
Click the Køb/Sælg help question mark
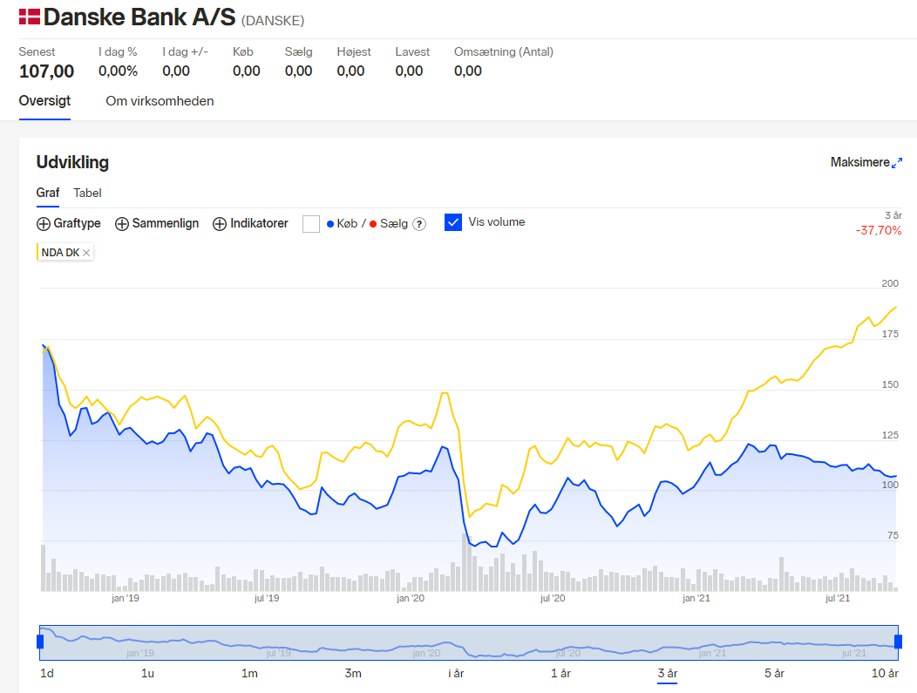pos(419,224)
